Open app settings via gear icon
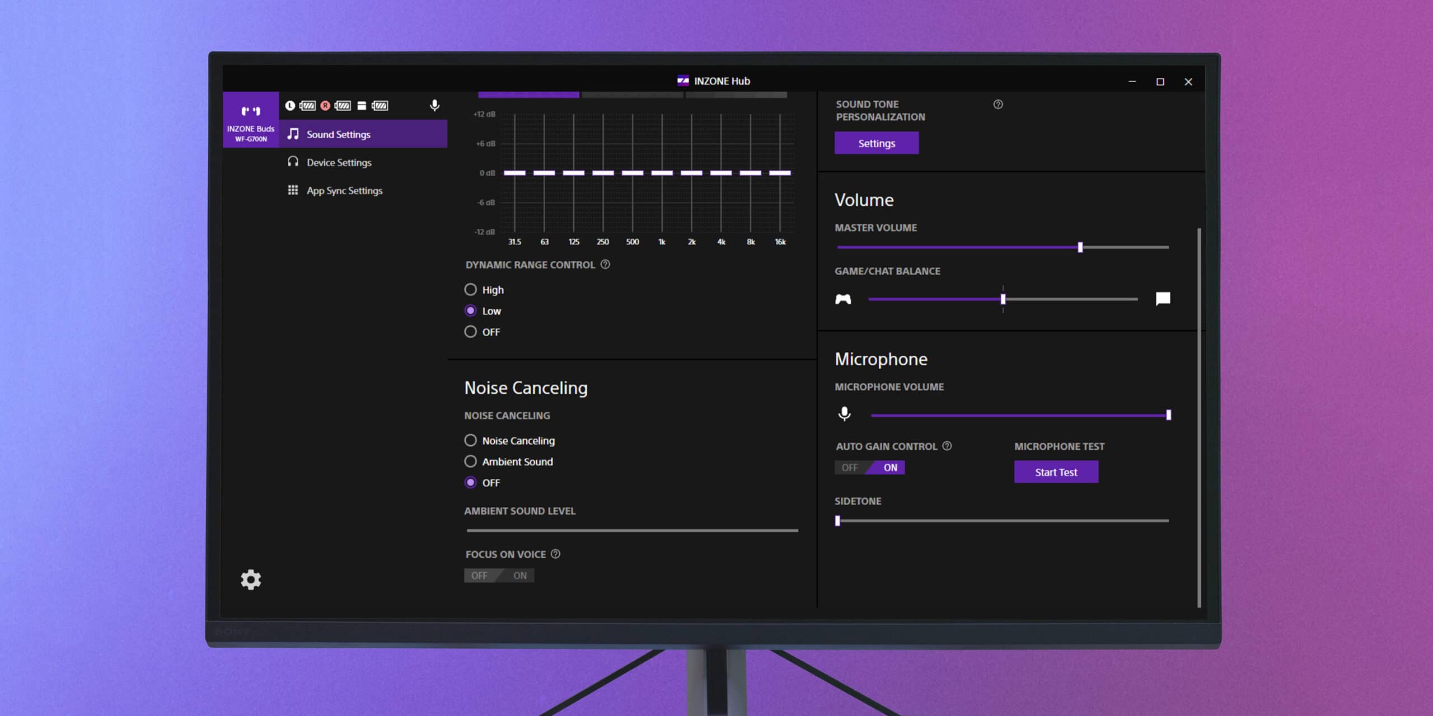1433x716 pixels. (x=251, y=580)
